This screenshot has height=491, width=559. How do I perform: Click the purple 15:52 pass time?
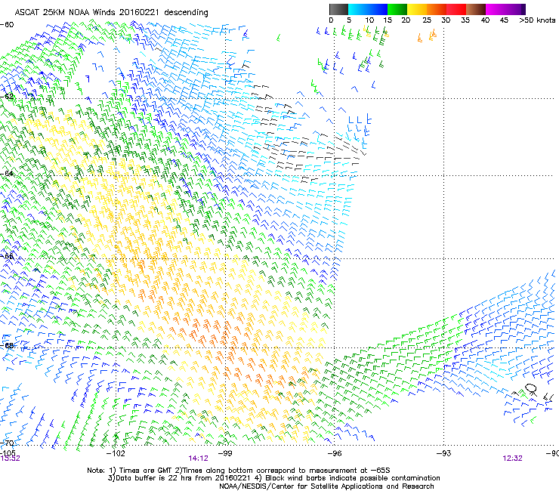click(10, 459)
